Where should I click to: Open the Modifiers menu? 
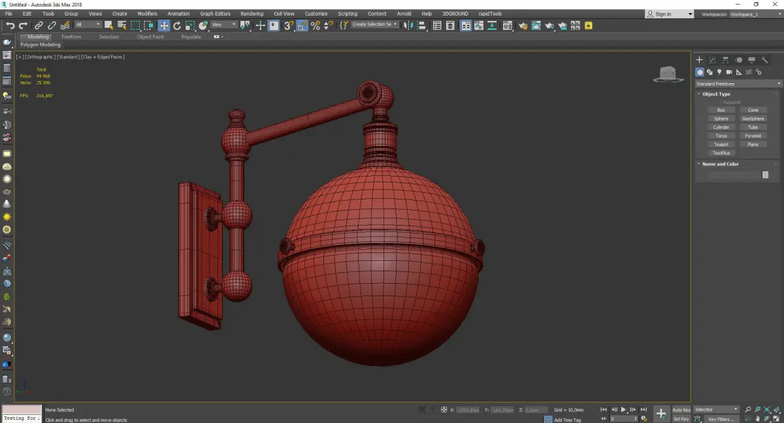147,14
